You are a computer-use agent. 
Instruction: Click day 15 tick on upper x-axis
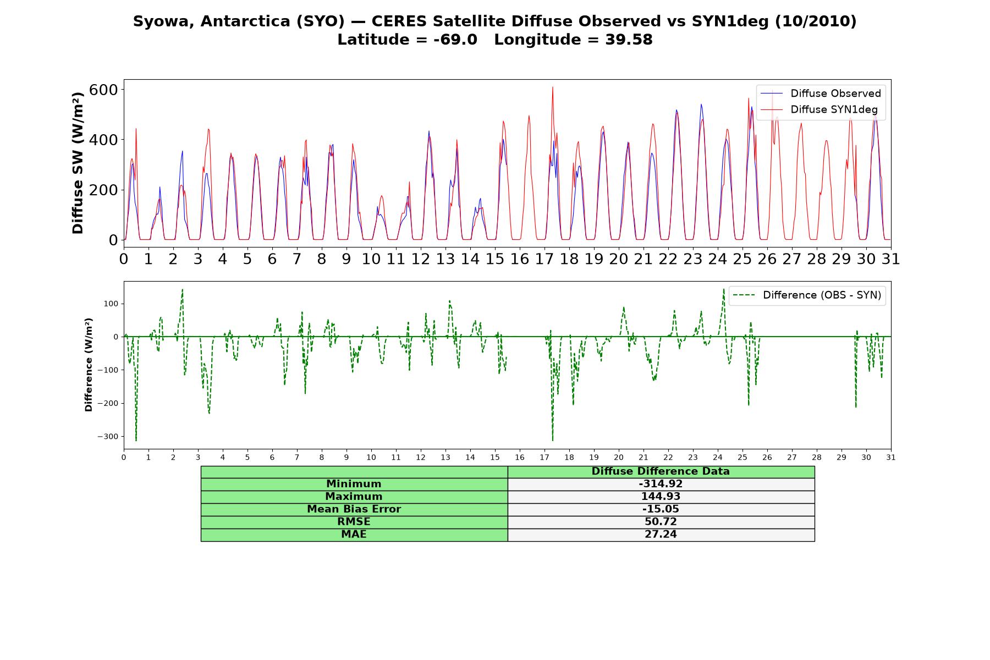(495, 258)
